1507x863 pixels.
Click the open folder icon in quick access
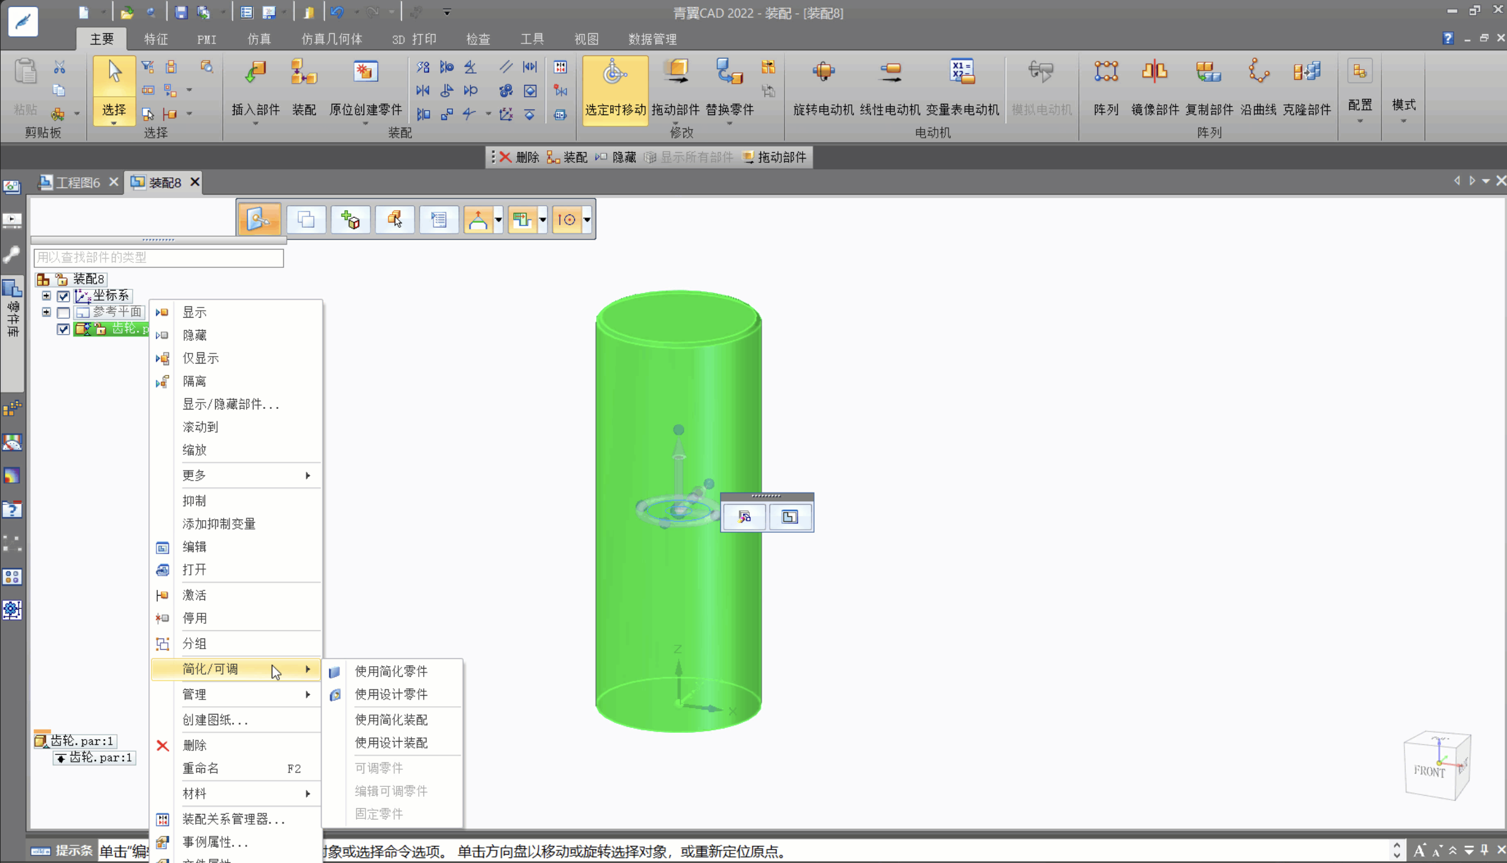pyautogui.click(x=127, y=13)
